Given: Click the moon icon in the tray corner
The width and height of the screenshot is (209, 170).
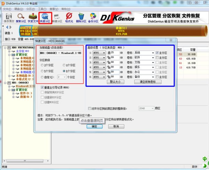Looking at the screenshot, I should pyautogui.click(x=204, y=165).
